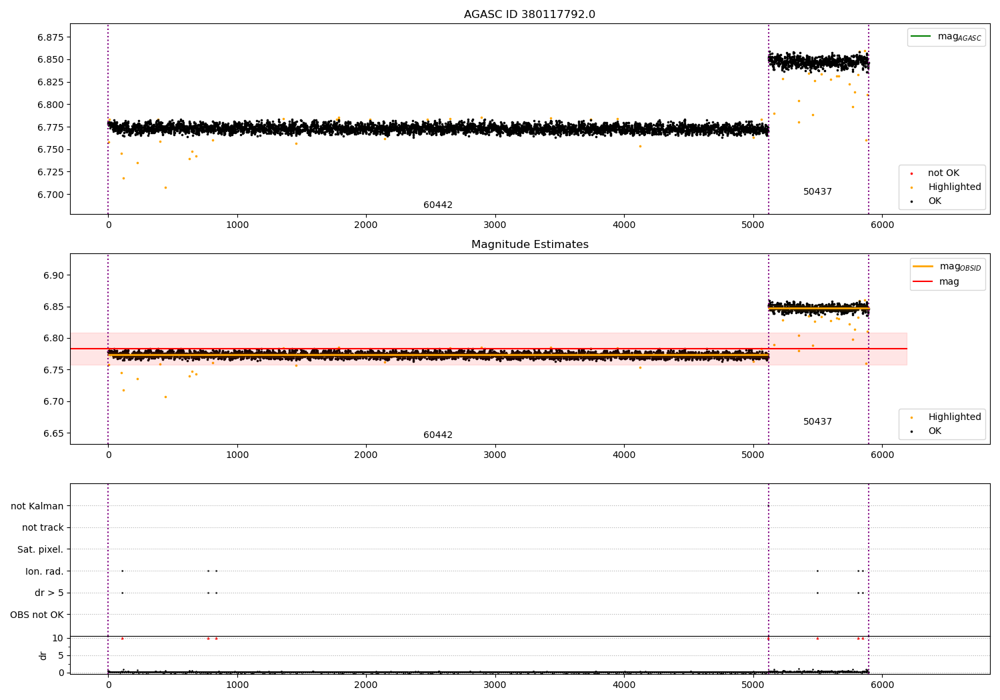Click the 6.90 y-tick in Magnitude Estimates
1000x700 pixels.
click(x=53, y=275)
